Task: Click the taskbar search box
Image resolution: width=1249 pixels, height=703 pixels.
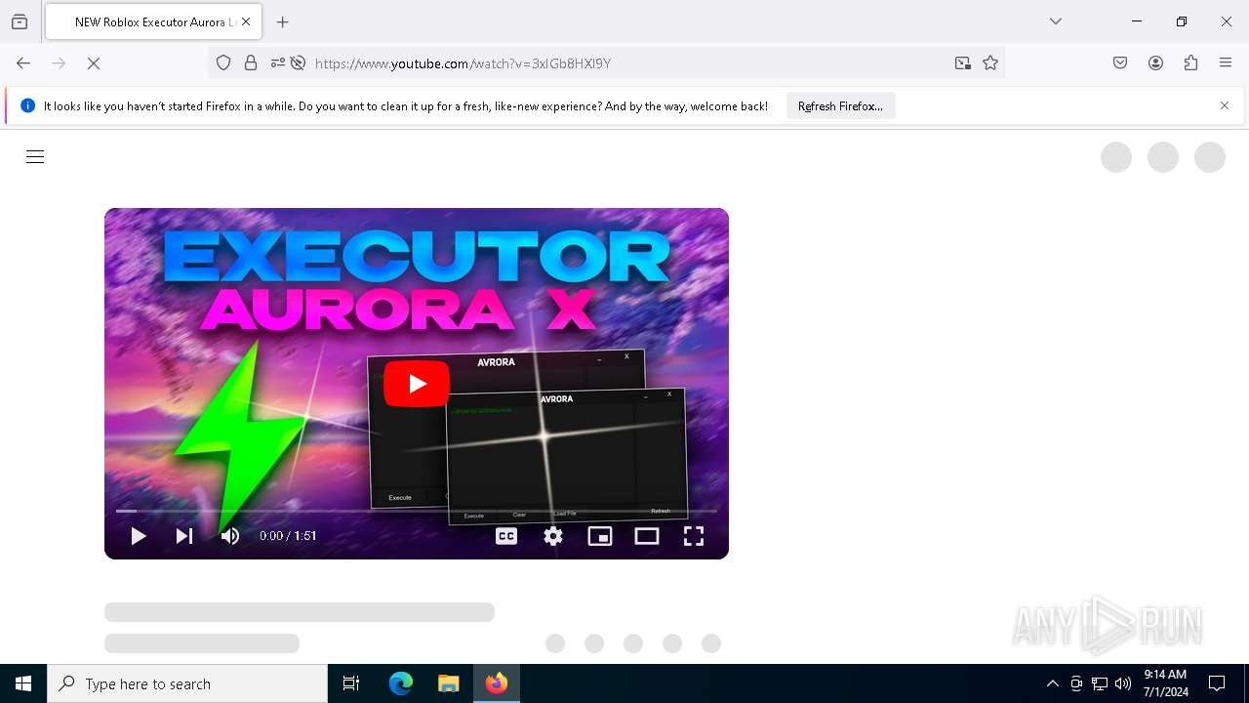Action: point(187,683)
